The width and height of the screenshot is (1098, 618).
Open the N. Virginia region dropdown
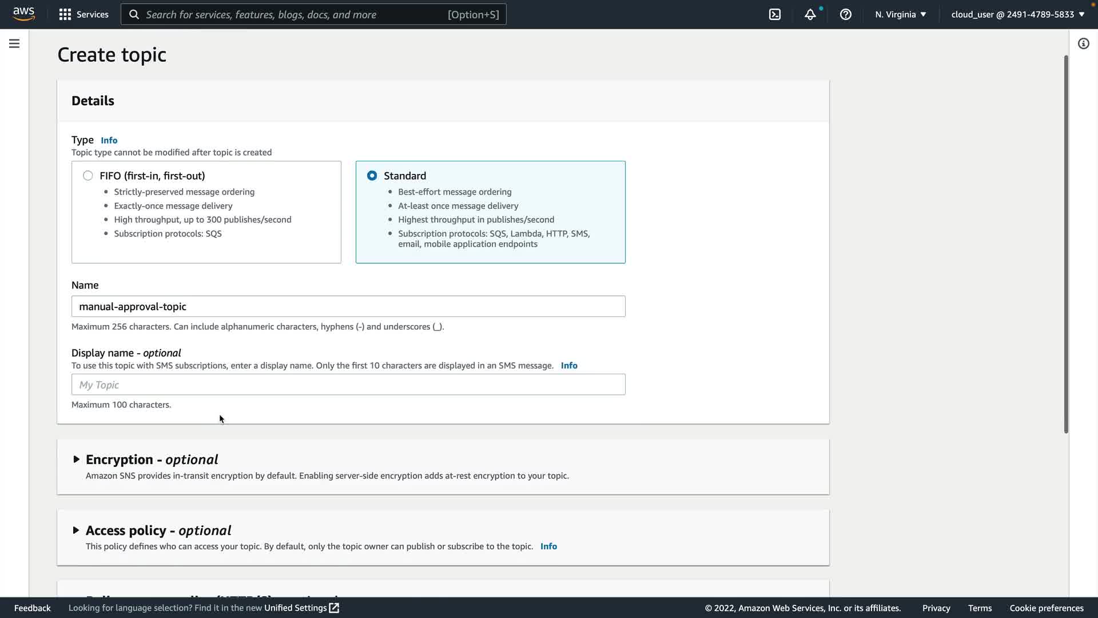click(x=900, y=14)
